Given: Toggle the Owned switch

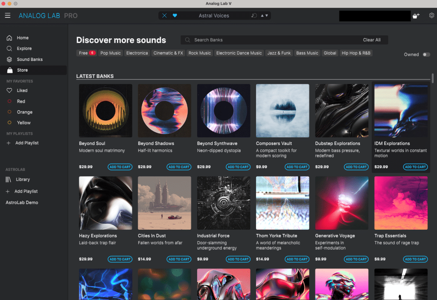Looking at the screenshot, I should (x=426, y=55).
